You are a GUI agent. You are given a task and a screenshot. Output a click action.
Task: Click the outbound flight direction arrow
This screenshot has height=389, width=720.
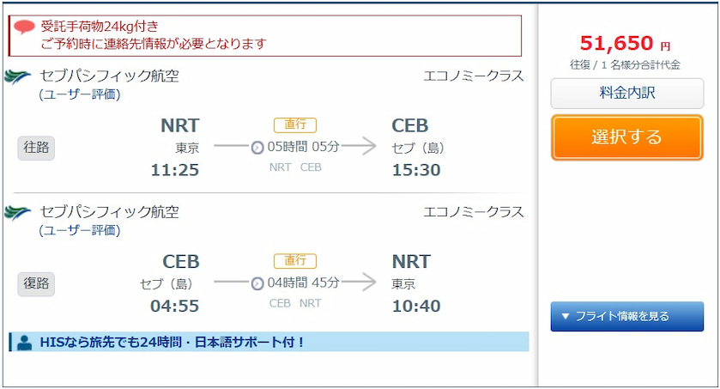359,147
